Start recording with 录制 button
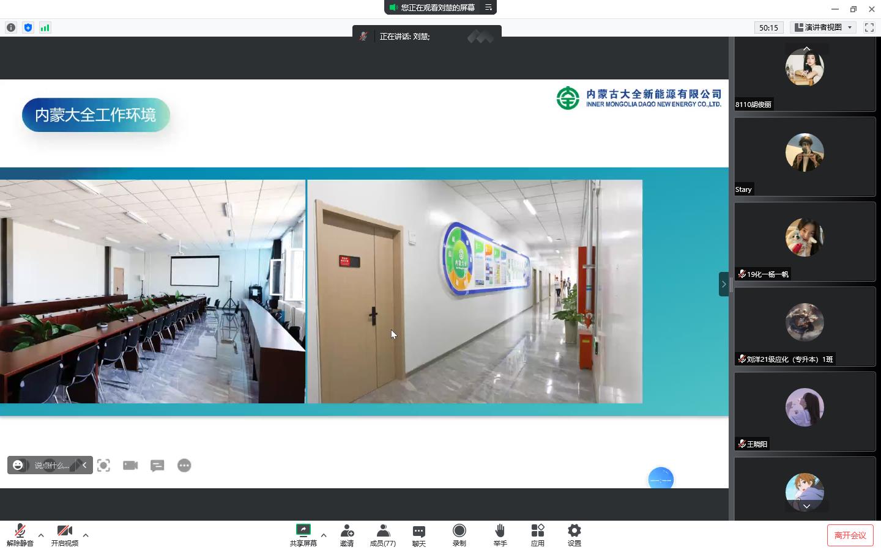 tap(459, 535)
